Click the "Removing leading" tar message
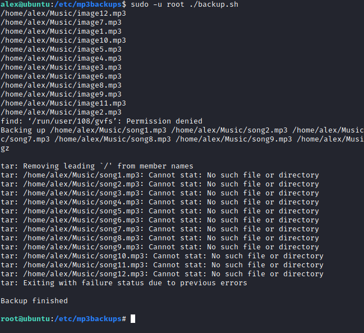This screenshot has width=364, height=333. click(96, 166)
